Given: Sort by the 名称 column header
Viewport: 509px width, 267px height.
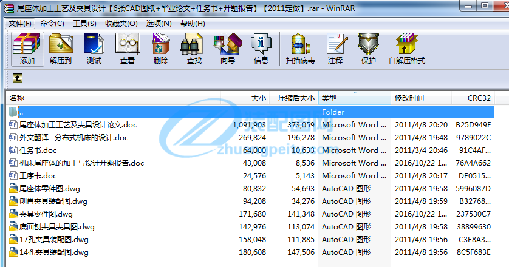Looking at the screenshot, I should coord(114,98).
